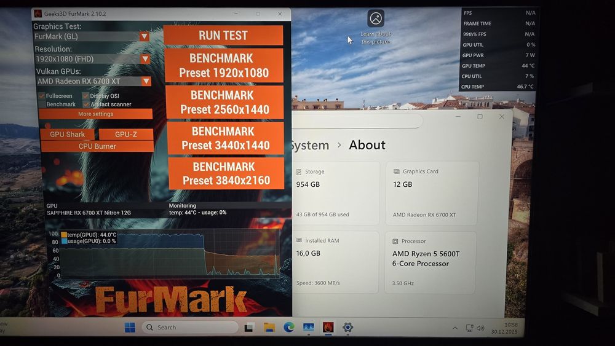Show hidden system tray icons chevron
Screen dimensions: 615x346
pos(455,328)
